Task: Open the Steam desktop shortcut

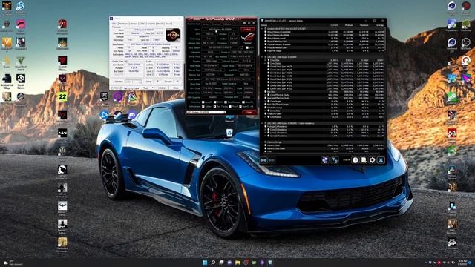Action: (x=118, y=115)
